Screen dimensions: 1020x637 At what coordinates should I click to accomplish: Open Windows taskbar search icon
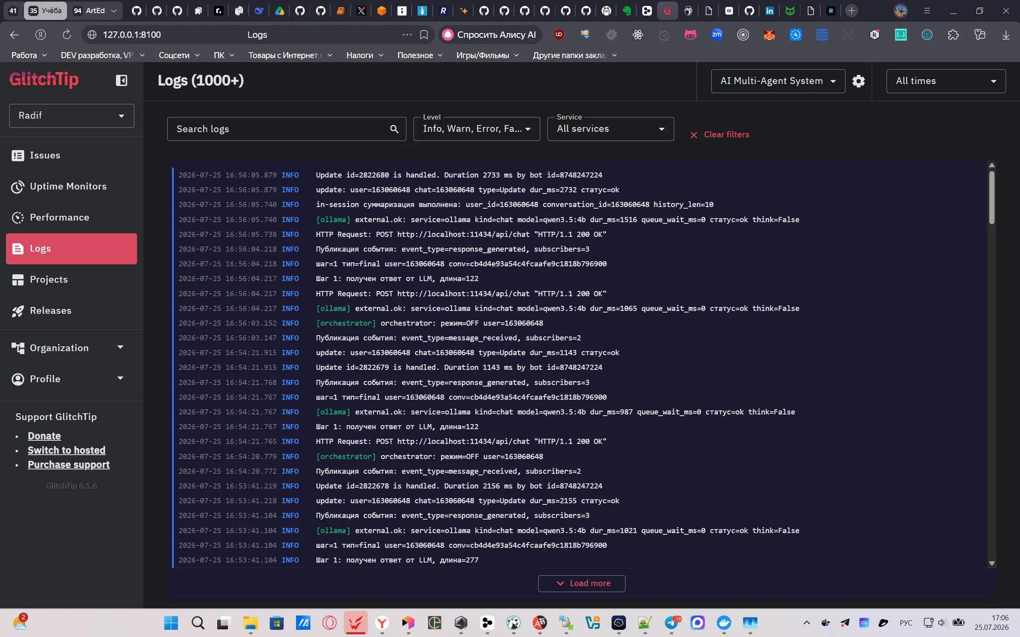[x=198, y=623]
